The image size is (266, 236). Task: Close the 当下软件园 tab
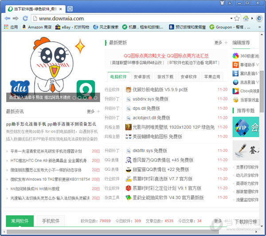(x=61, y=9)
